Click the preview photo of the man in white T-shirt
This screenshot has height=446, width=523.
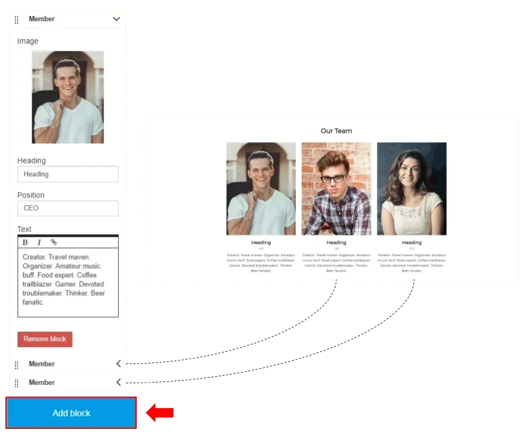click(x=261, y=188)
